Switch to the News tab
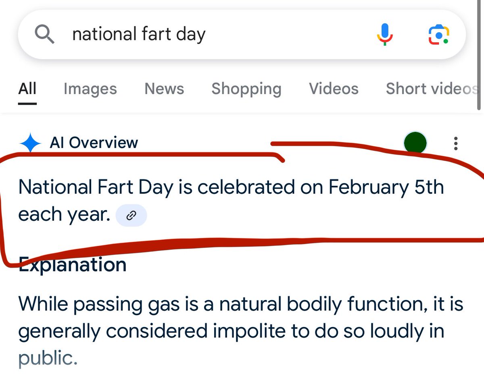 pos(164,89)
